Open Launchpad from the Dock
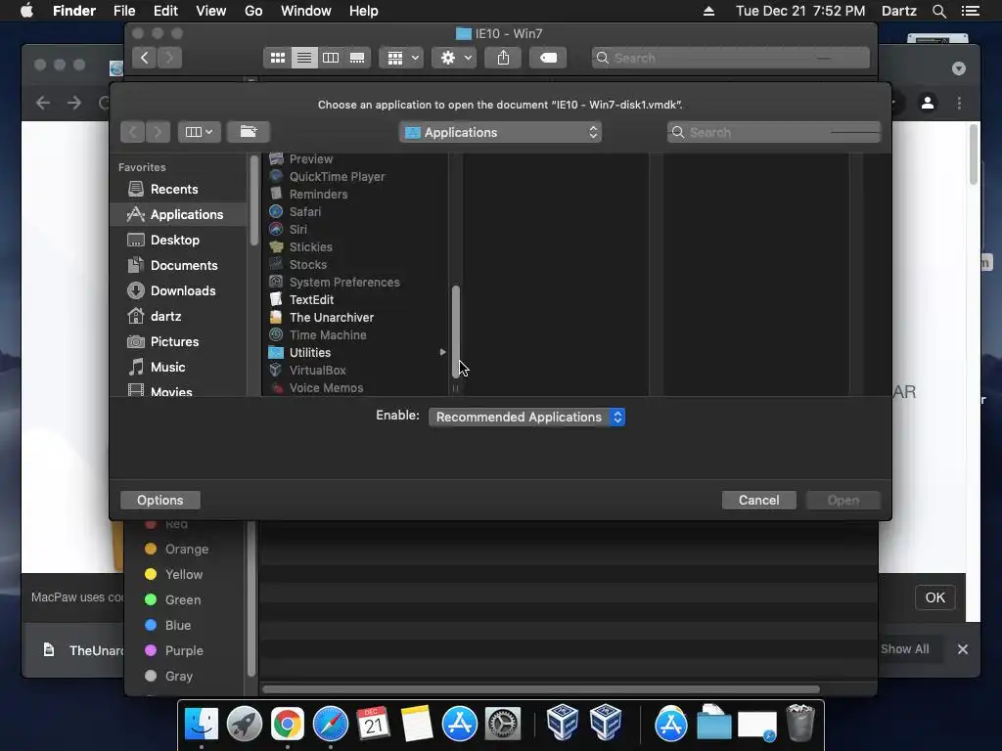 (x=244, y=725)
